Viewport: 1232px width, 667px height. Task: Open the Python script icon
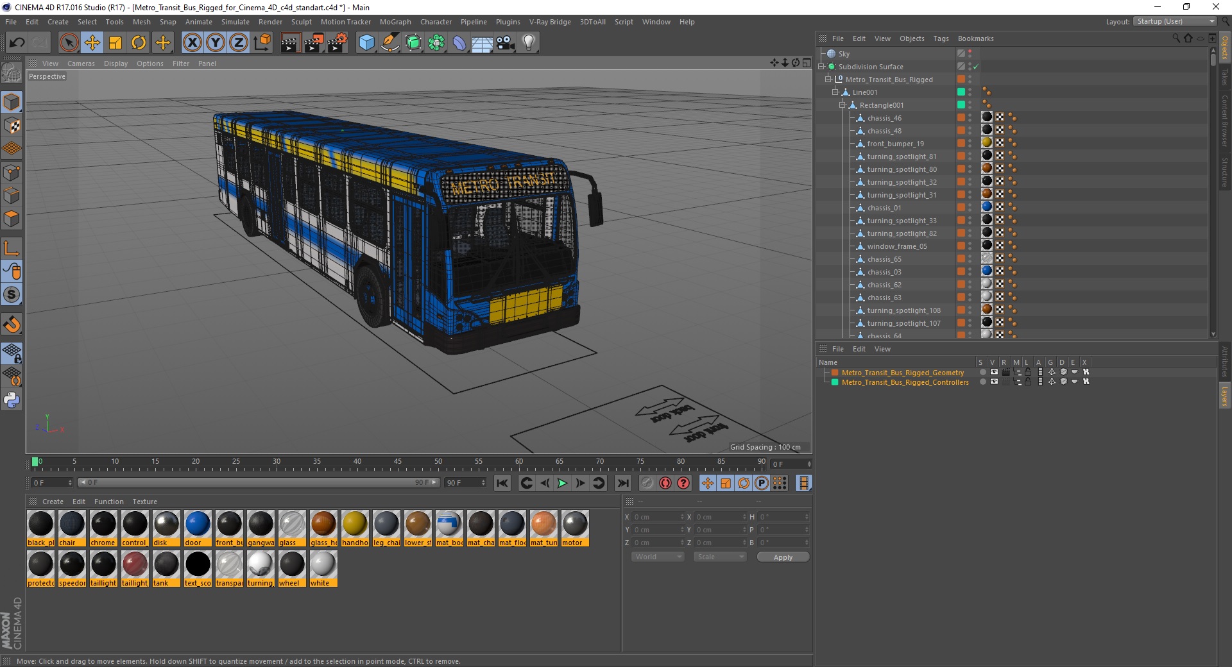click(12, 400)
